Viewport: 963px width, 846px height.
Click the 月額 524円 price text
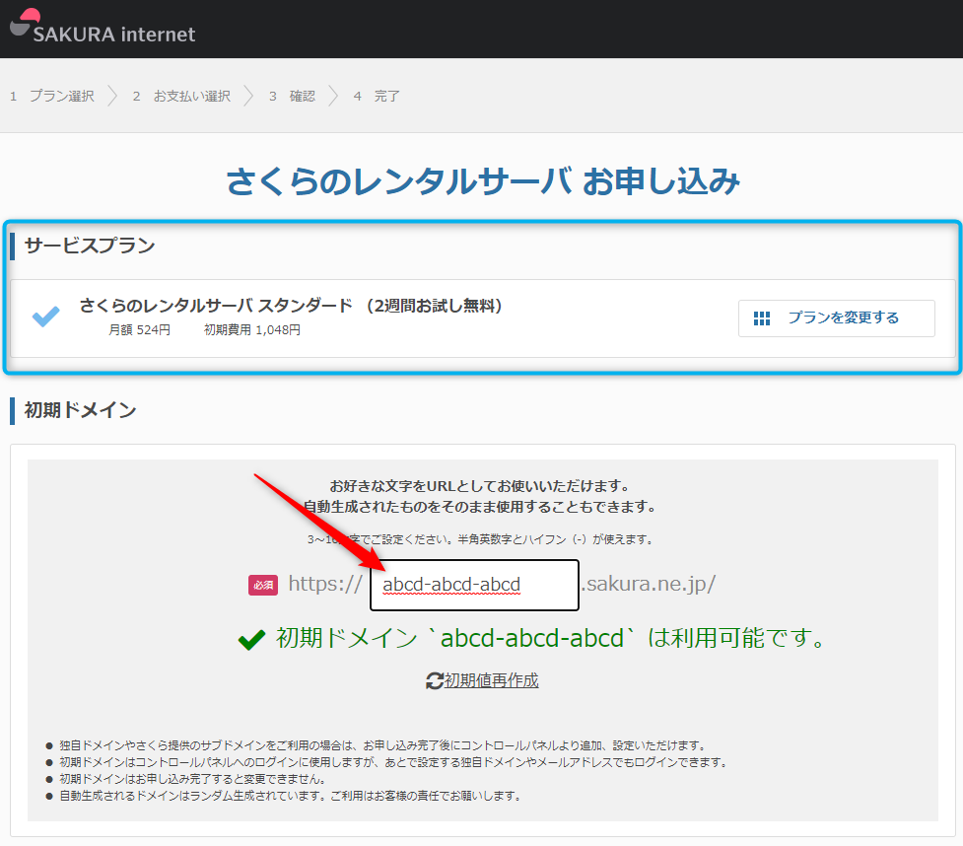139,330
